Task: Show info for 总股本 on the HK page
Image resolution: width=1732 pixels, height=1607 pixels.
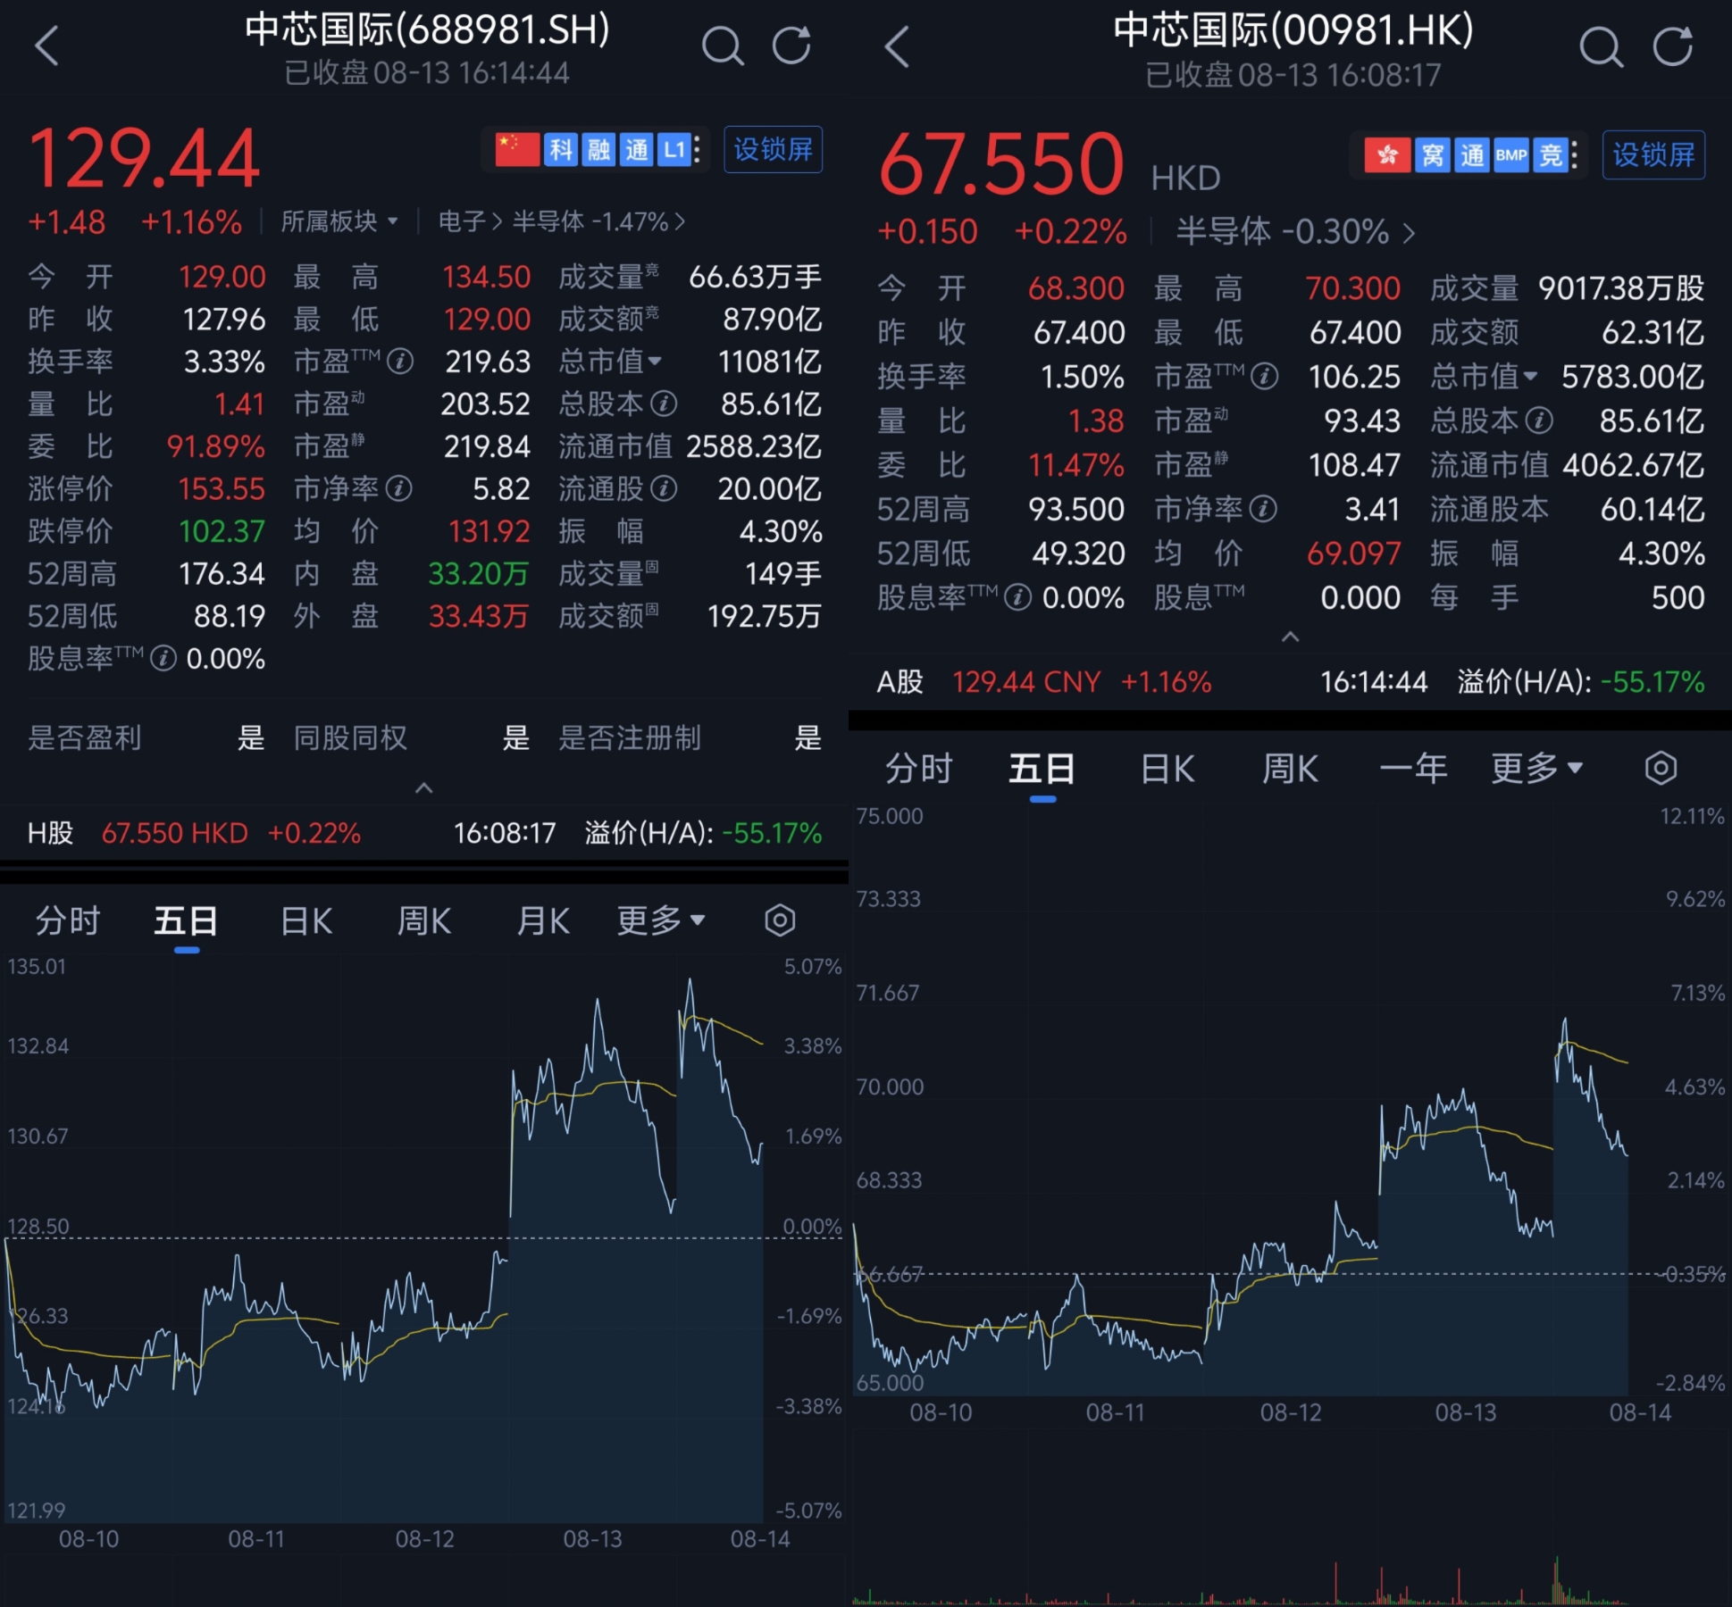Action: (1539, 420)
